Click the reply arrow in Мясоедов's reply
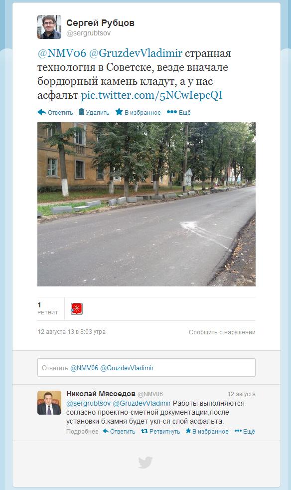This screenshot has width=291, height=490. [106, 431]
